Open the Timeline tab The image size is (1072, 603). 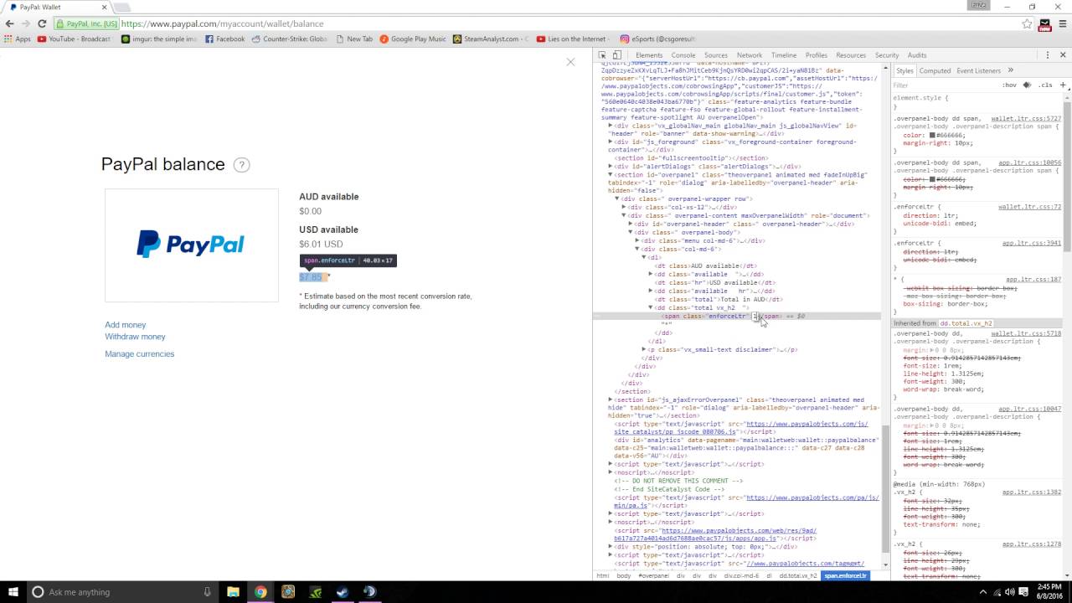click(x=784, y=55)
